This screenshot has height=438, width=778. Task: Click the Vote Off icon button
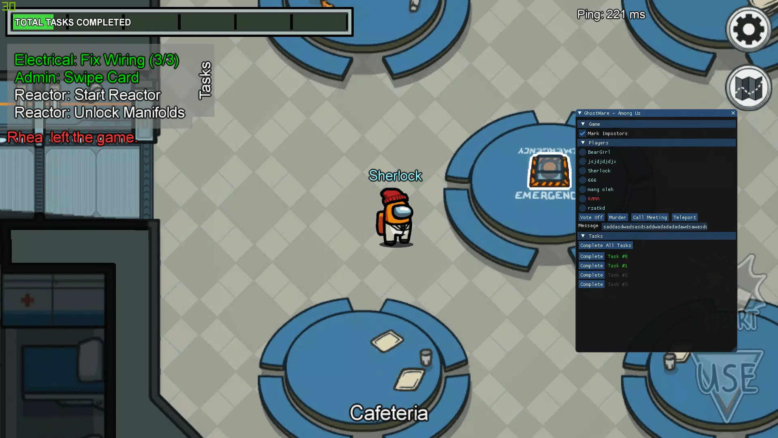(591, 217)
